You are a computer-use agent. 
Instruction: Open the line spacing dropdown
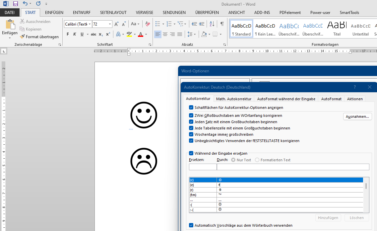coord(192,34)
